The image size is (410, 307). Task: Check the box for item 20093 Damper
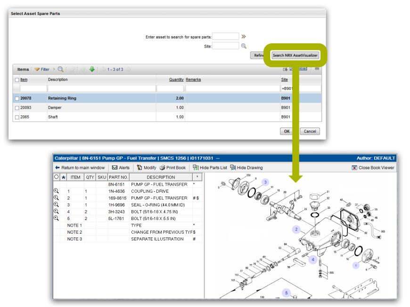pyautogui.click(x=17, y=108)
